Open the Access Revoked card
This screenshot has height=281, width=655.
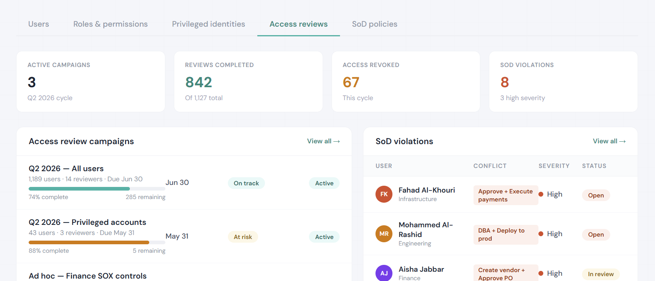[x=406, y=82]
